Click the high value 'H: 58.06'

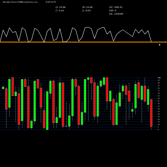tap(88, 7)
